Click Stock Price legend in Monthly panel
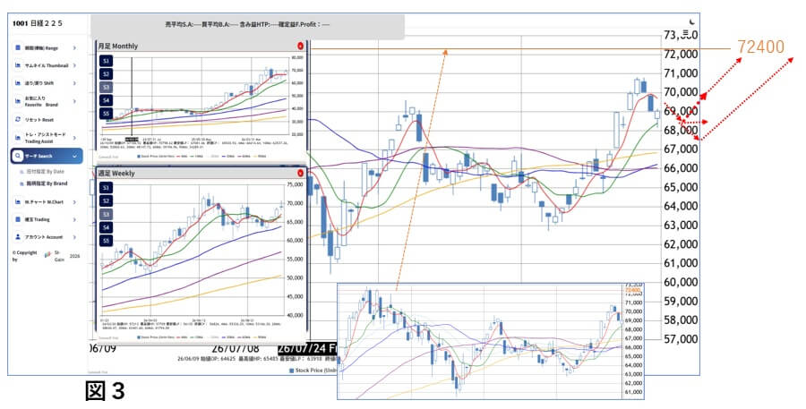This screenshot has height=409, width=806. [156, 156]
